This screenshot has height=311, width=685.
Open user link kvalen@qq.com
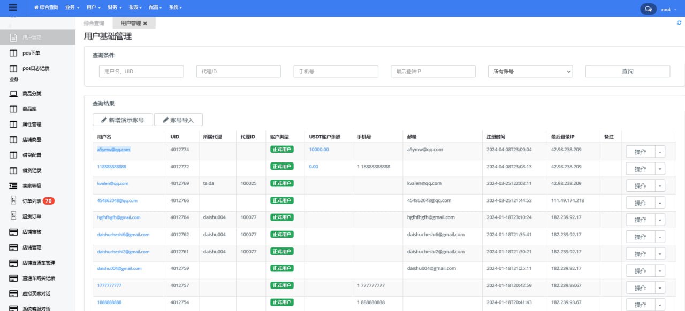(113, 183)
